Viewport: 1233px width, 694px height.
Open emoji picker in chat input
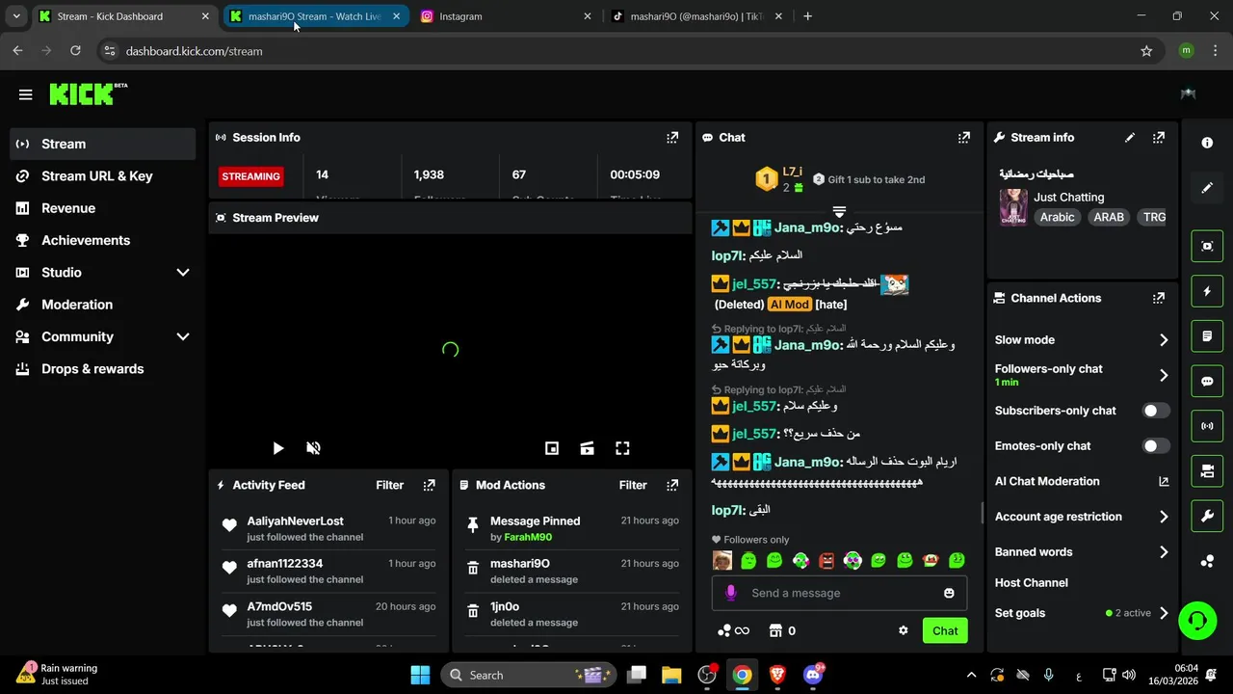click(949, 593)
